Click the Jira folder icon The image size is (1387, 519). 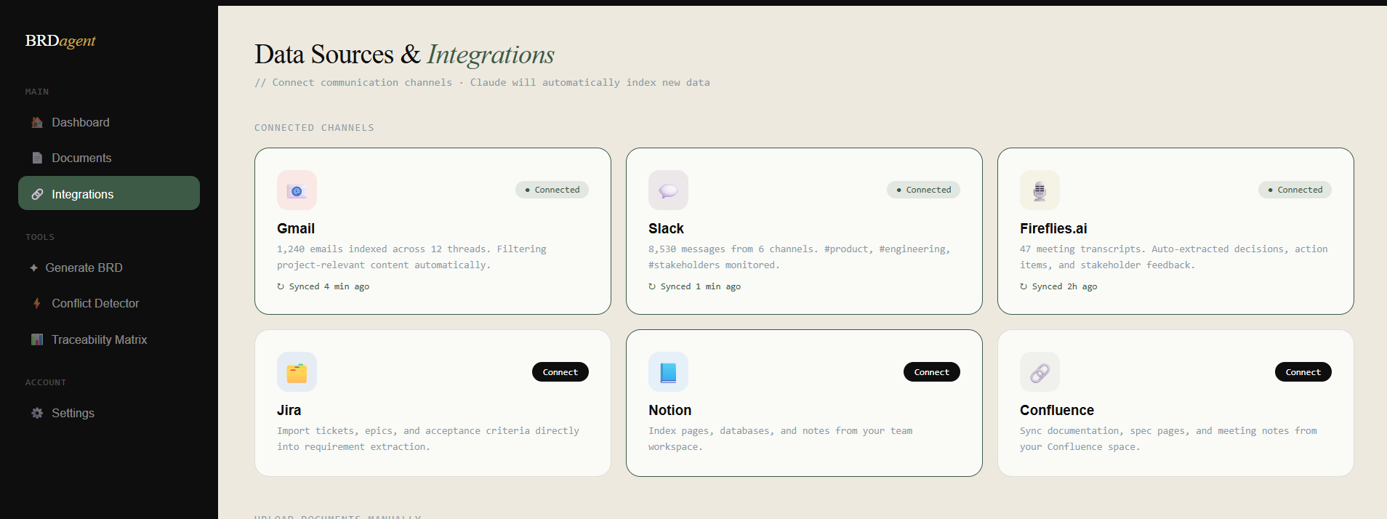[x=297, y=372]
